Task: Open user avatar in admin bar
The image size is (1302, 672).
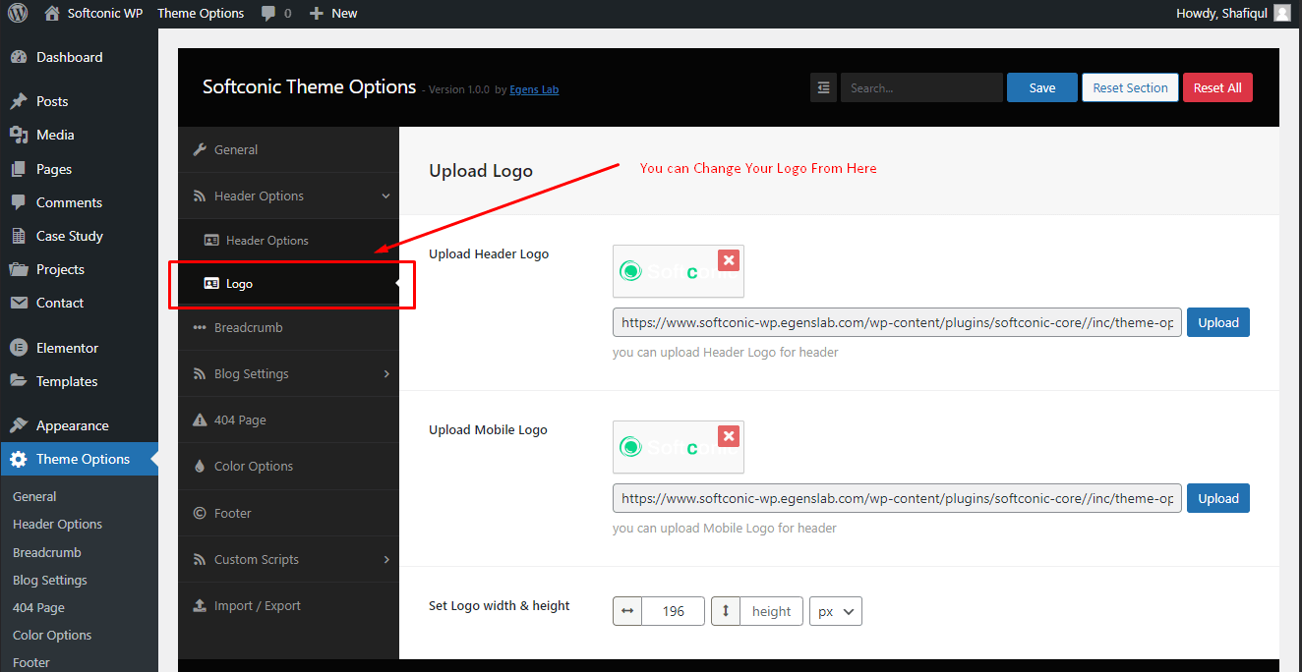Action: [x=1282, y=13]
